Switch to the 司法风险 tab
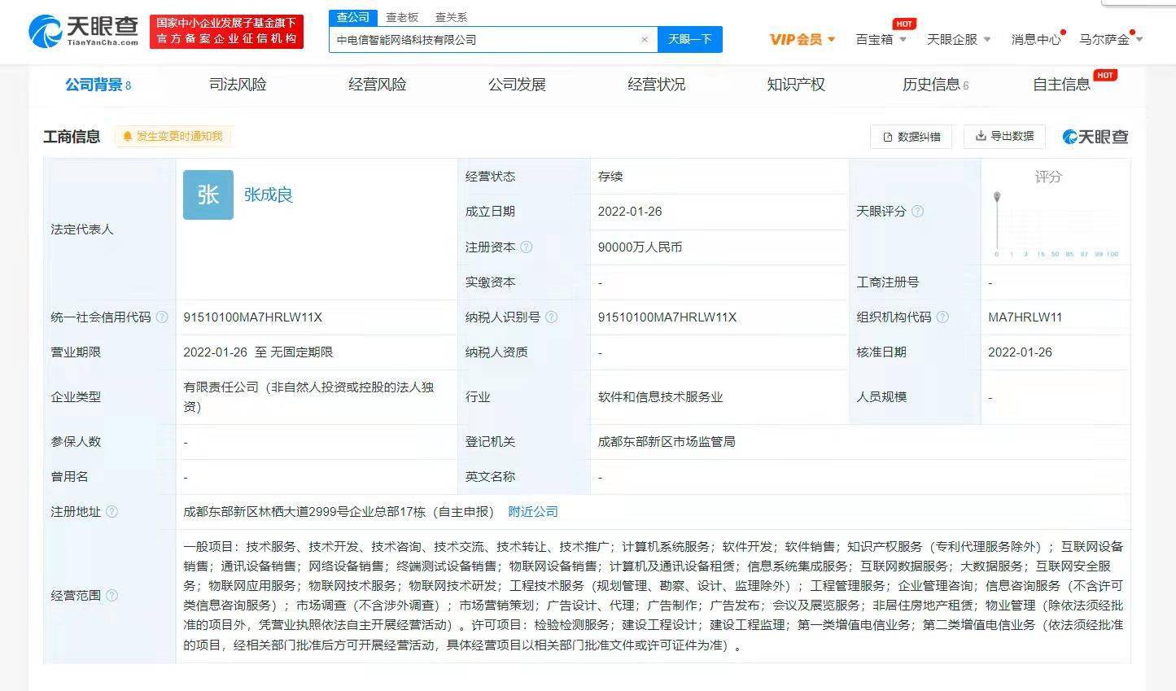 [x=238, y=85]
